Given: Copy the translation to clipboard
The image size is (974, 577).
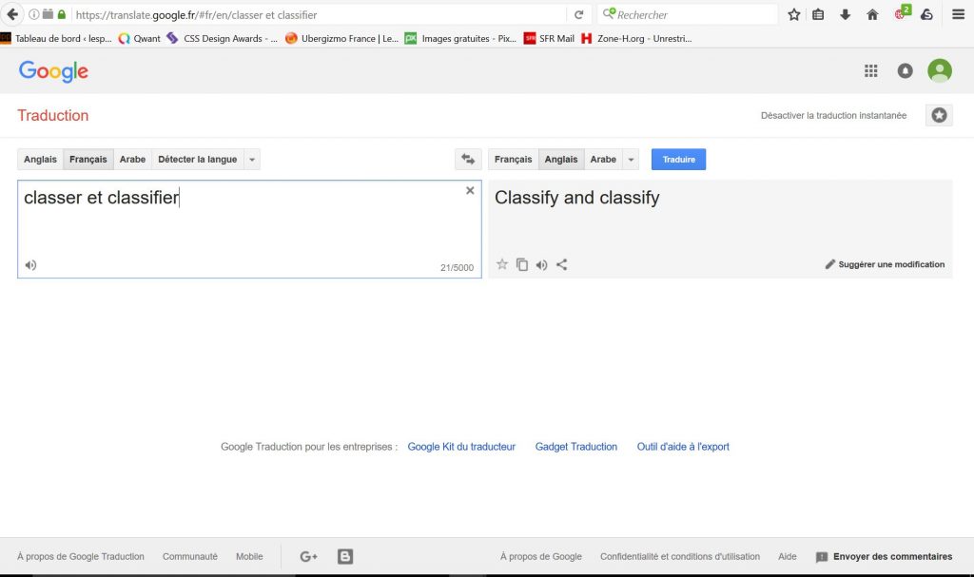Looking at the screenshot, I should (x=522, y=265).
